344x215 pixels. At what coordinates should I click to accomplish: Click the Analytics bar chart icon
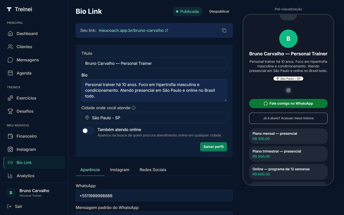click(10, 176)
